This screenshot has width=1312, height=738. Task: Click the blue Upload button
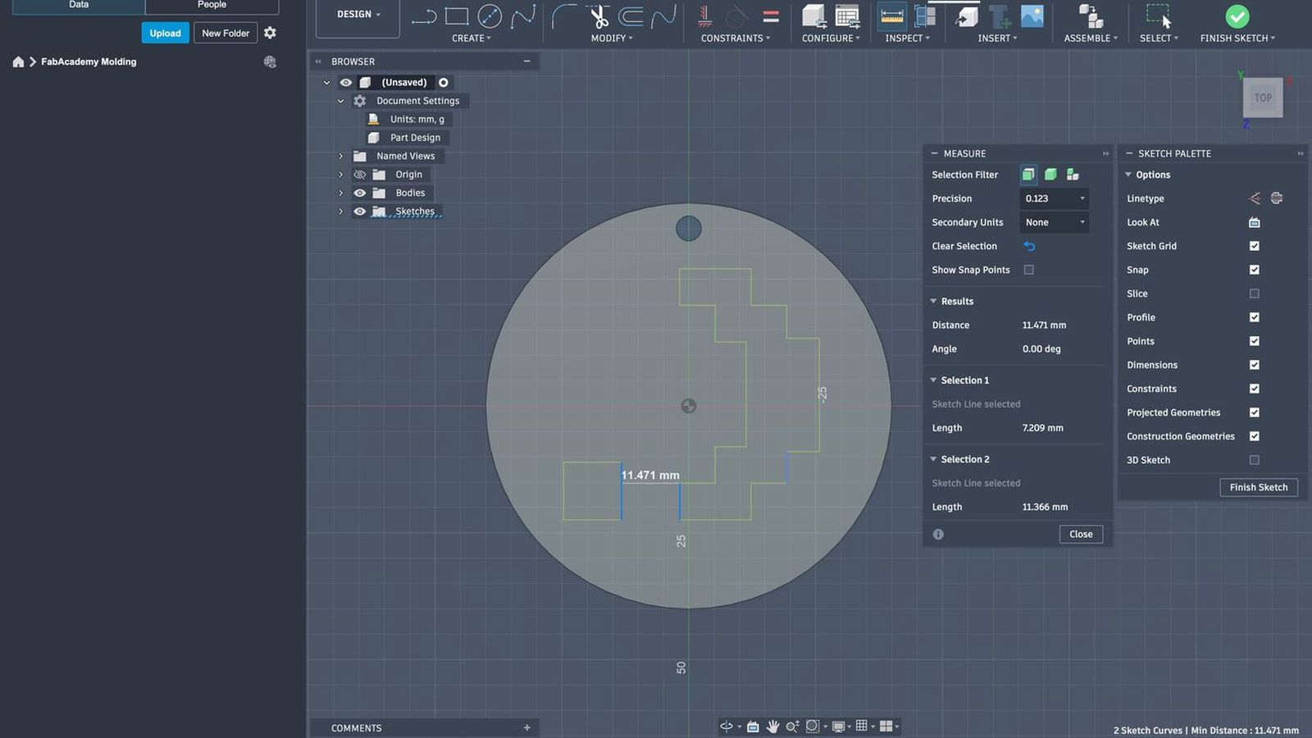(x=165, y=33)
